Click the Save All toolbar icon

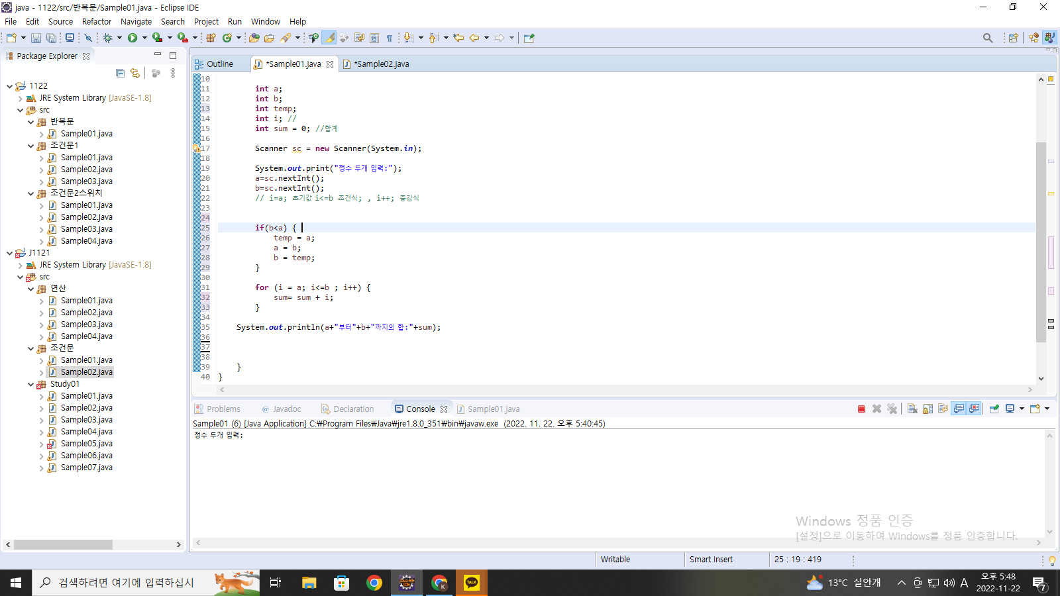coord(51,38)
